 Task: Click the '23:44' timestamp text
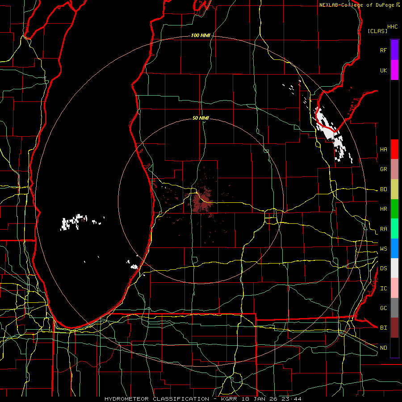(292, 399)
